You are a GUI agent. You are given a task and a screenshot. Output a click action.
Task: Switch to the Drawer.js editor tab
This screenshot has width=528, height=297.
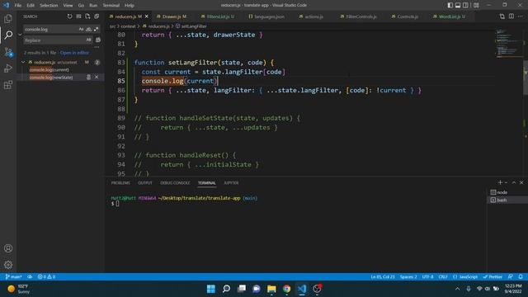[x=174, y=16]
